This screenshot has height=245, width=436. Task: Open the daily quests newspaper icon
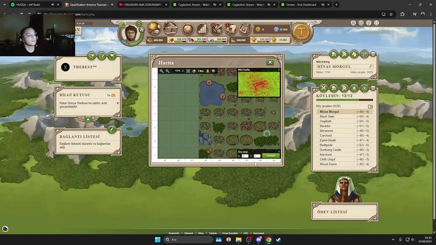(x=245, y=29)
